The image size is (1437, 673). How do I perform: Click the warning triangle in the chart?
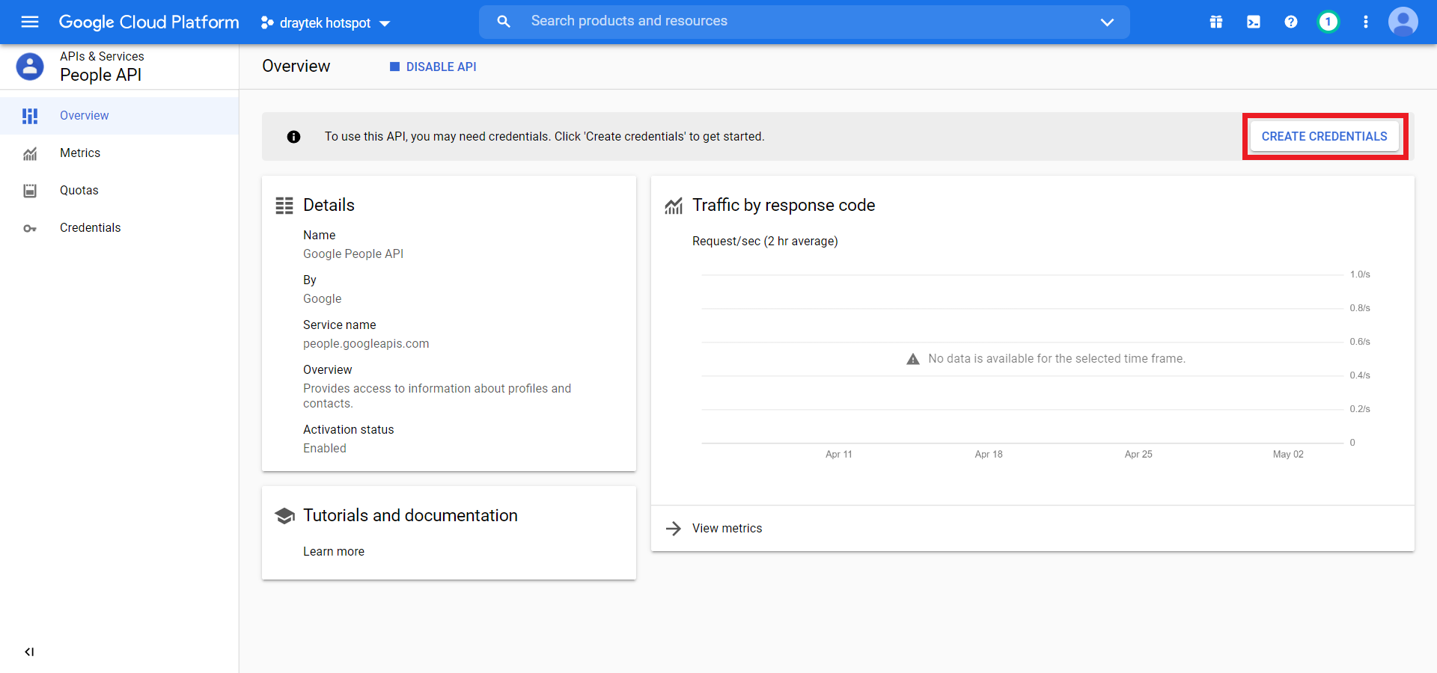(913, 359)
